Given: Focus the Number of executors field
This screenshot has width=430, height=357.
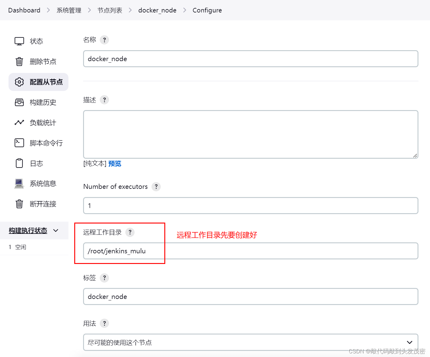Looking at the screenshot, I should pos(251,206).
